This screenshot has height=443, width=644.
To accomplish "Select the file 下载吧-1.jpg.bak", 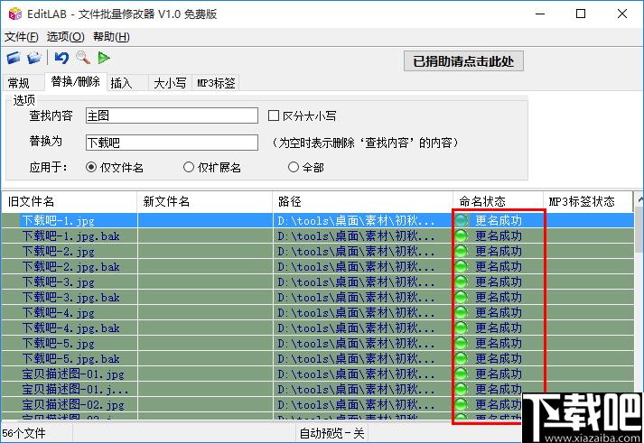I will point(70,235).
